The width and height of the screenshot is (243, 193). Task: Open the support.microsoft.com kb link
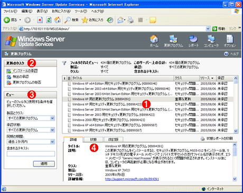[x=132, y=179]
